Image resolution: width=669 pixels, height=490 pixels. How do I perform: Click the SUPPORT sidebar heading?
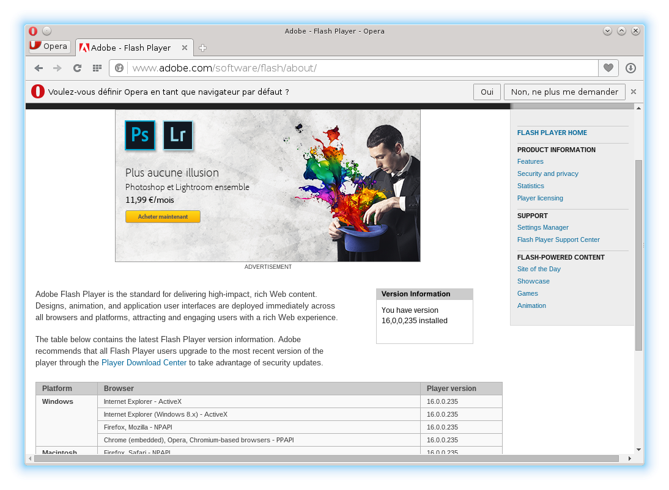coord(533,216)
